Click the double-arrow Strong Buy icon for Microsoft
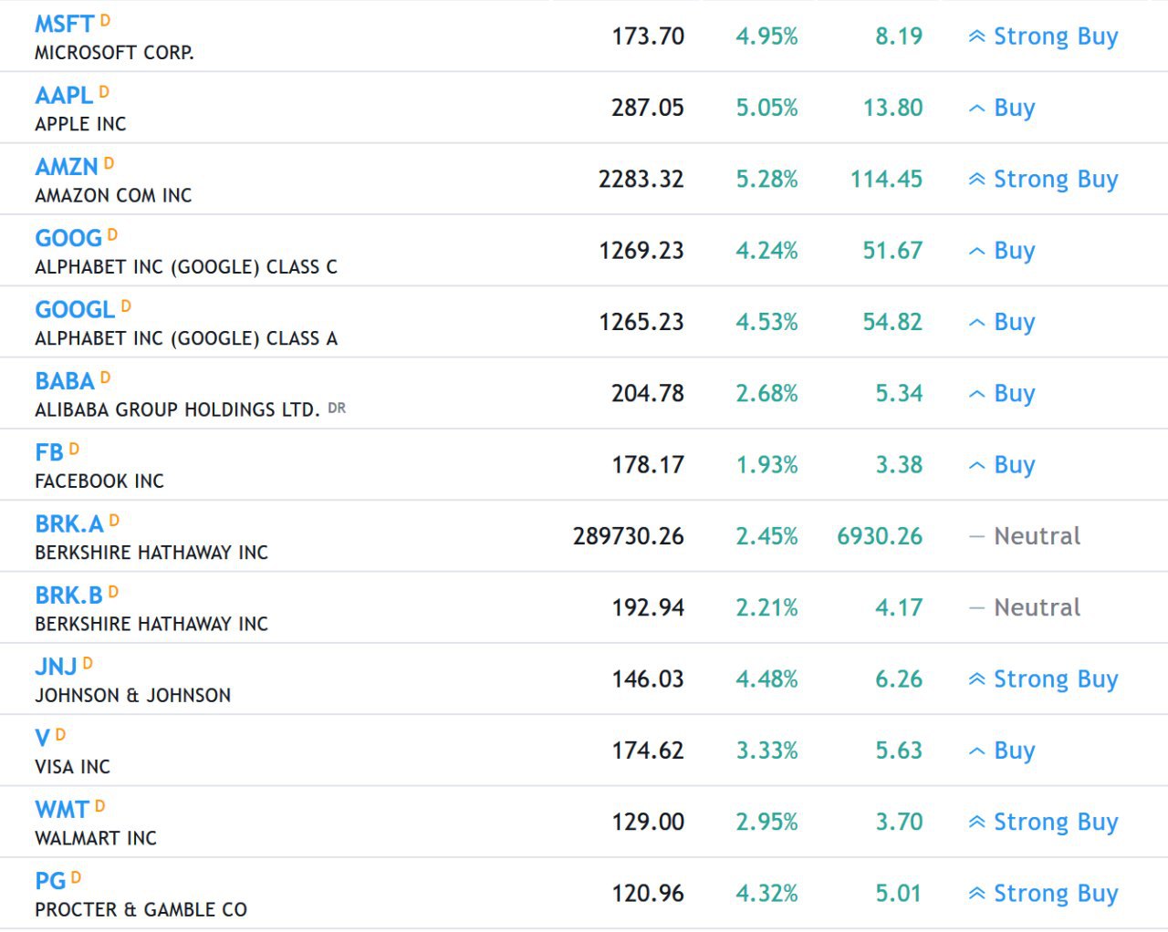The width and height of the screenshot is (1168, 932). tap(976, 36)
